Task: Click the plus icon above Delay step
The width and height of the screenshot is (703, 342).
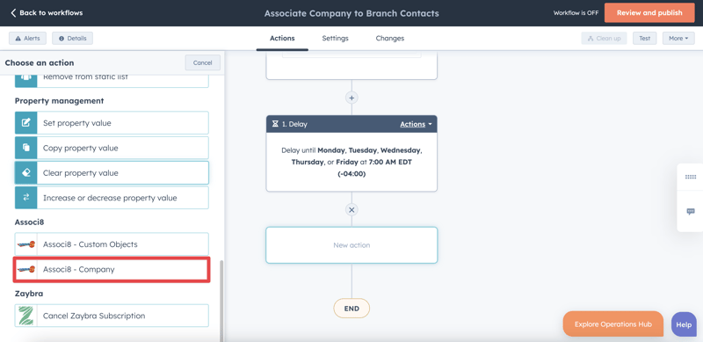Action: tap(351, 98)
